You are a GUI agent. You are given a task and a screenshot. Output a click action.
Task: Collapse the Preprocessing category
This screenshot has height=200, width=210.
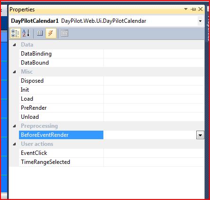[14, 126]
